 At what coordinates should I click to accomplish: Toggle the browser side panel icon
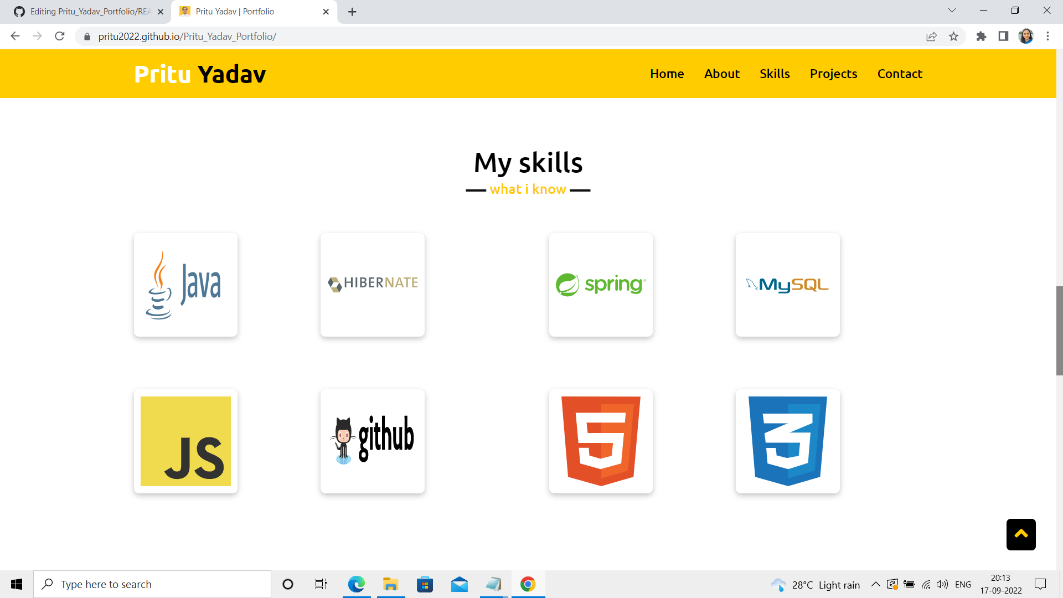pos(1003,36)
